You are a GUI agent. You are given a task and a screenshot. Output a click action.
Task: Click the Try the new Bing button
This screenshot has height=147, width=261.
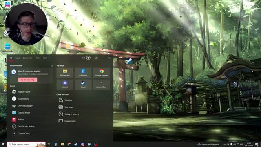coord(28,80)
